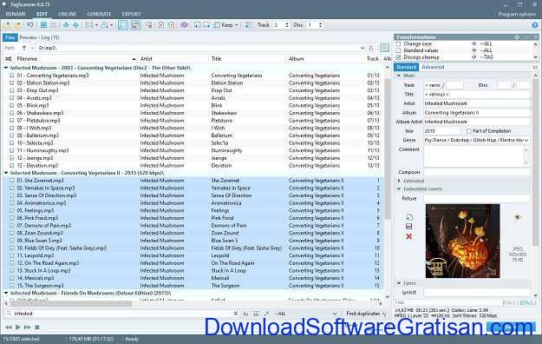Expand the Extended section
Viewport: 542px width, 344px height.
point(399,181)
